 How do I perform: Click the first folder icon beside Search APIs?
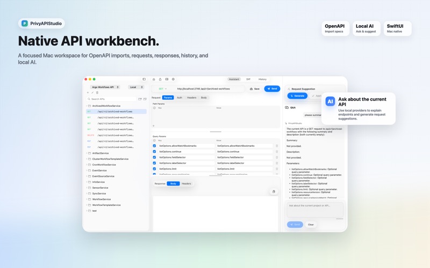click(140, 99)
